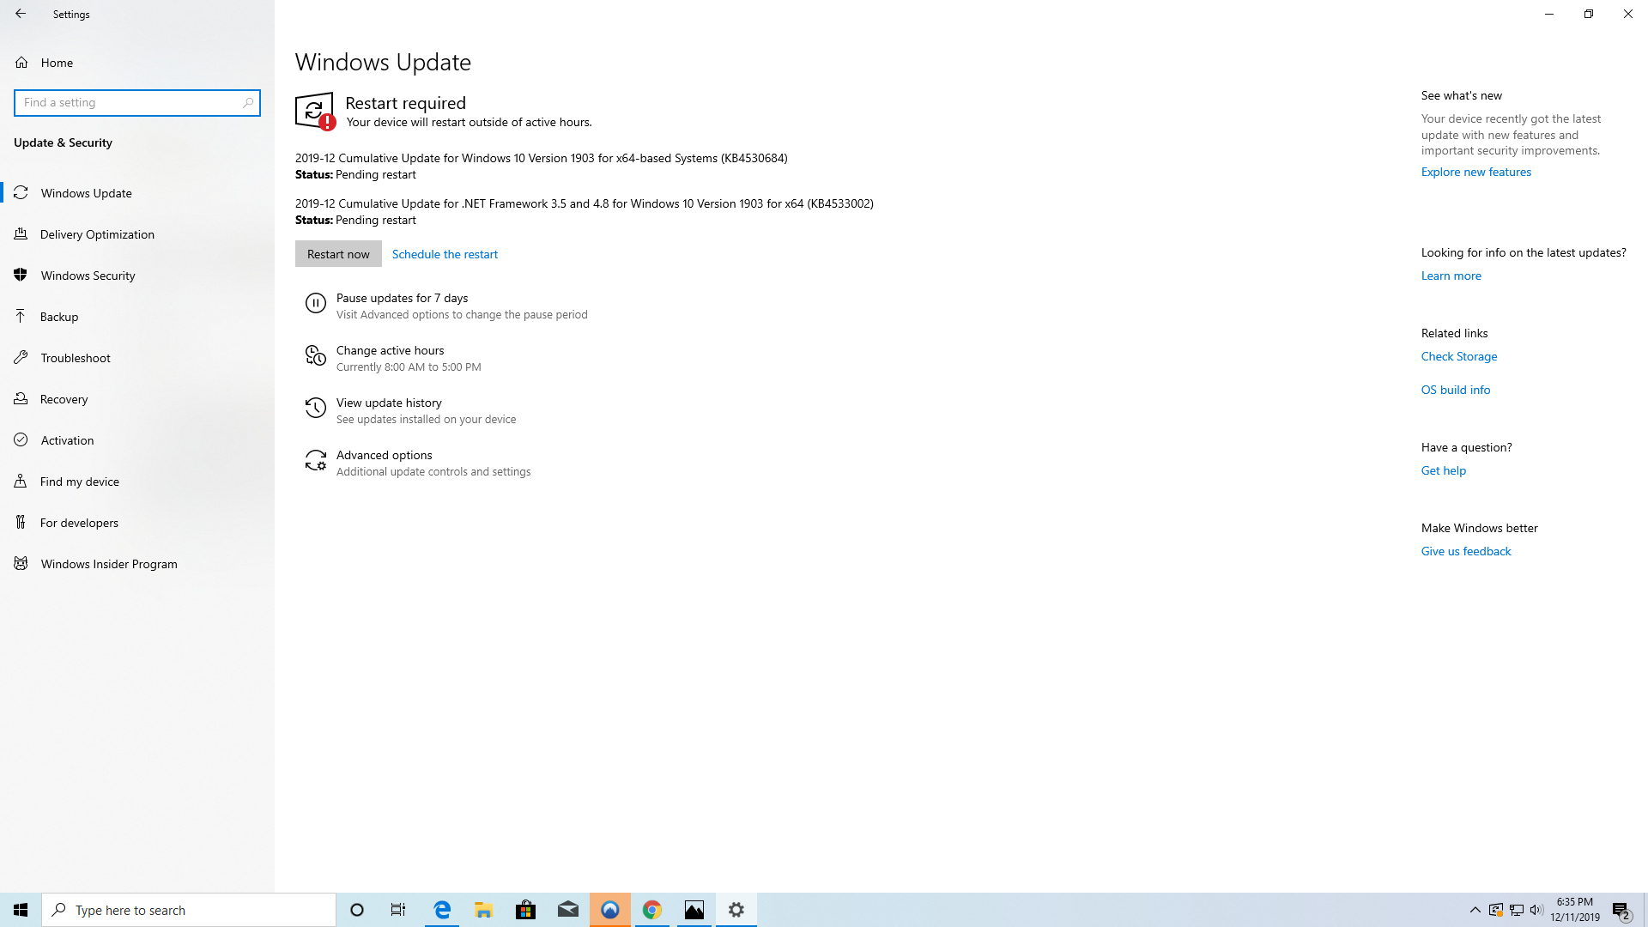Pause updates for 7 days

(x=402, y=298)
